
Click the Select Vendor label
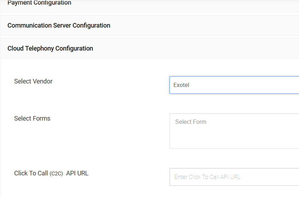pos(33,81)
